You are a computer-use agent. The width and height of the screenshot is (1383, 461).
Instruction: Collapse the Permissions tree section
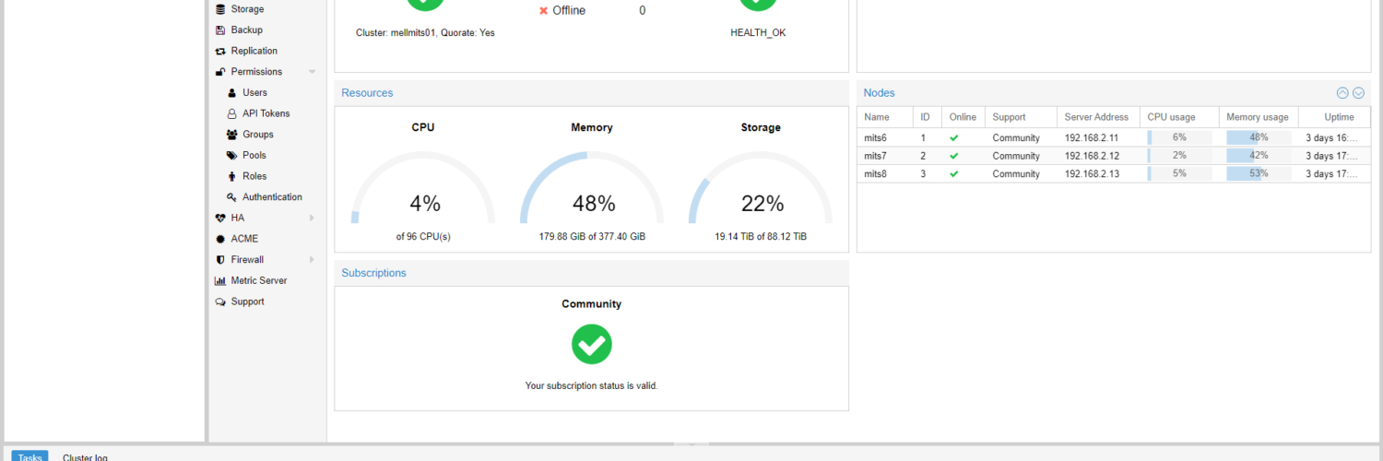[312, 72]
